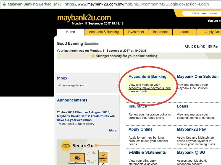This screenshot has height=165, width=221.
Task: Click the 'Click here to search' box
Action: pyautogui.click(x=202, y=13)
